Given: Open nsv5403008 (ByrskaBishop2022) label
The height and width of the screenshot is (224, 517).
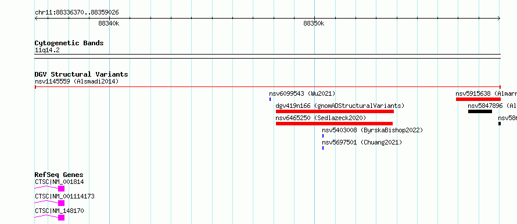Looking at the screenshot, I should click(372, 130).
